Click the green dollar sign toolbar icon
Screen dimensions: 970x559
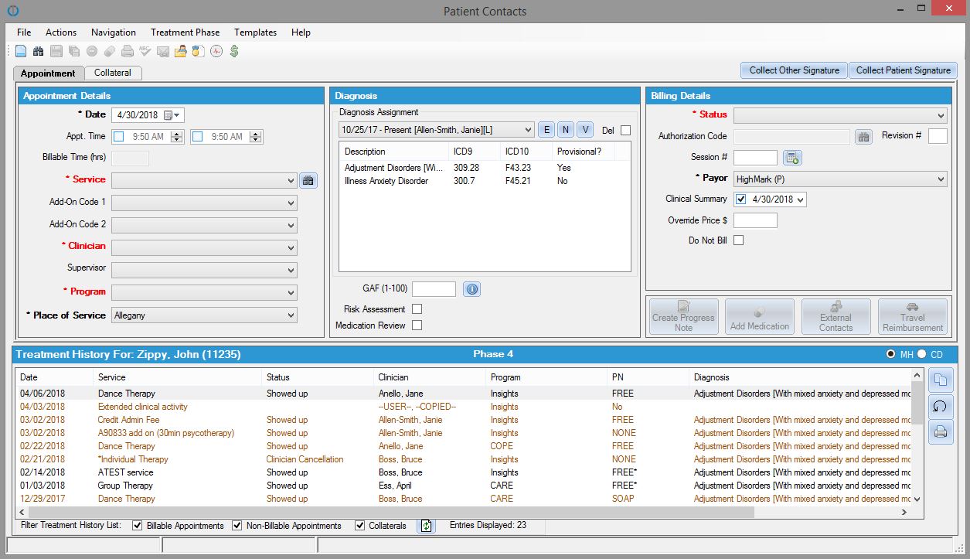234,52
